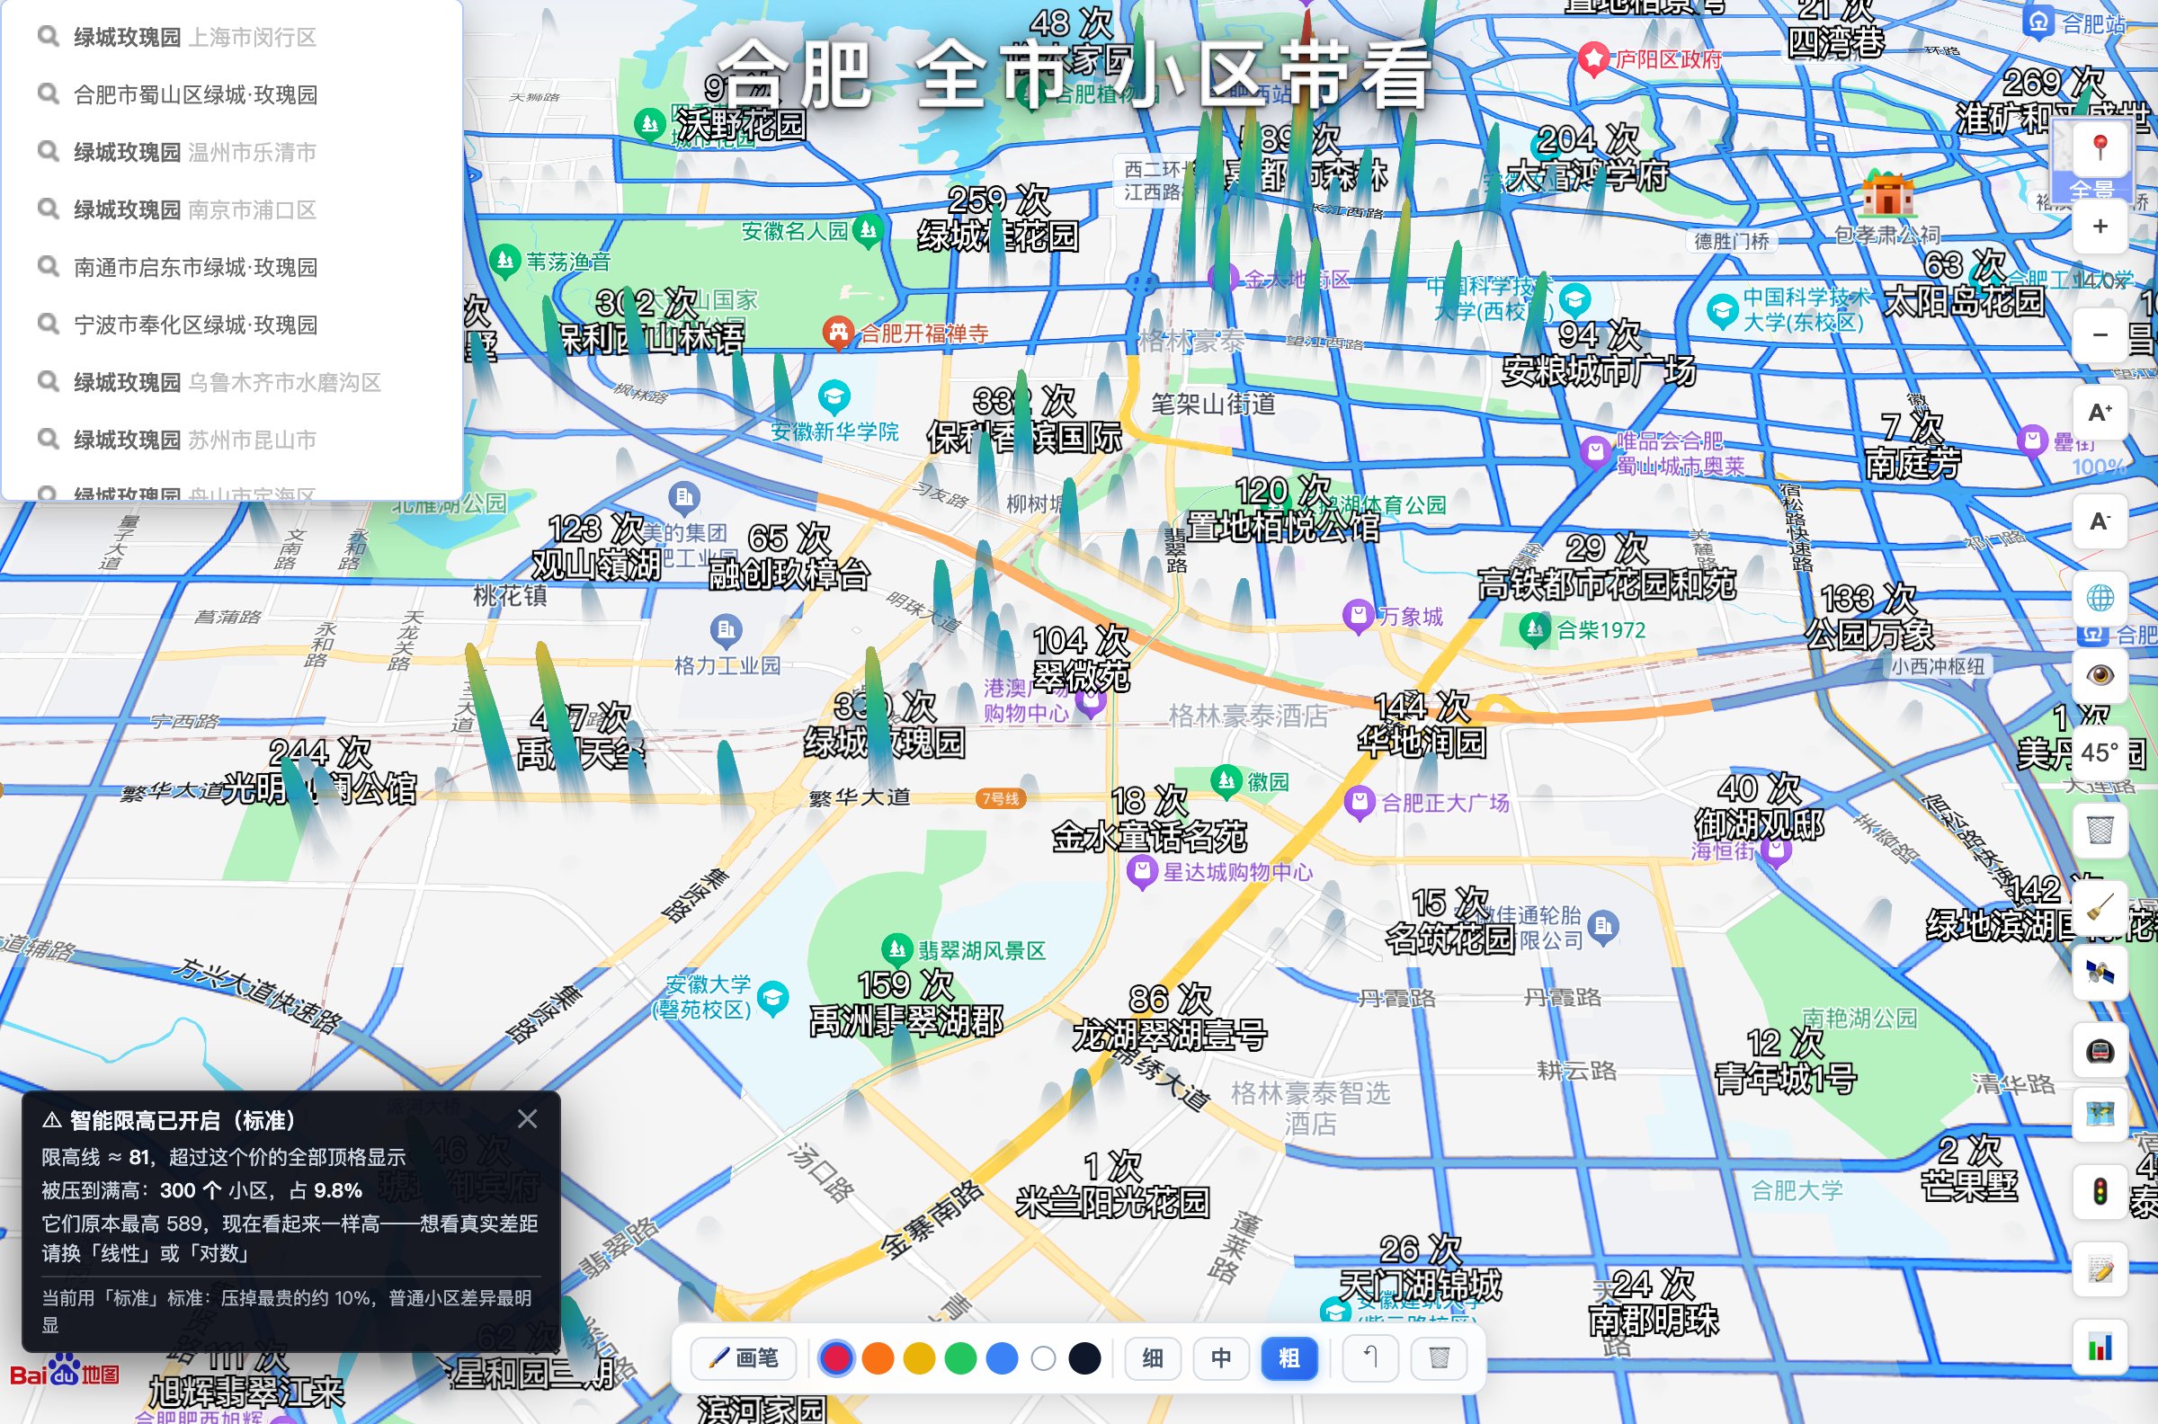Toggle the traffic light layer icon
Viewport: 2158px width, 1424px height.
(2100, 1190)
